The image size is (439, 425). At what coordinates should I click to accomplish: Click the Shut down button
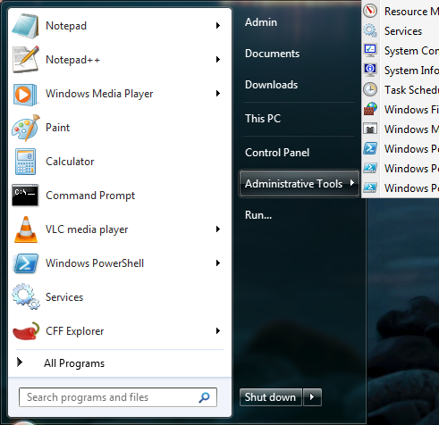point(271,397)
